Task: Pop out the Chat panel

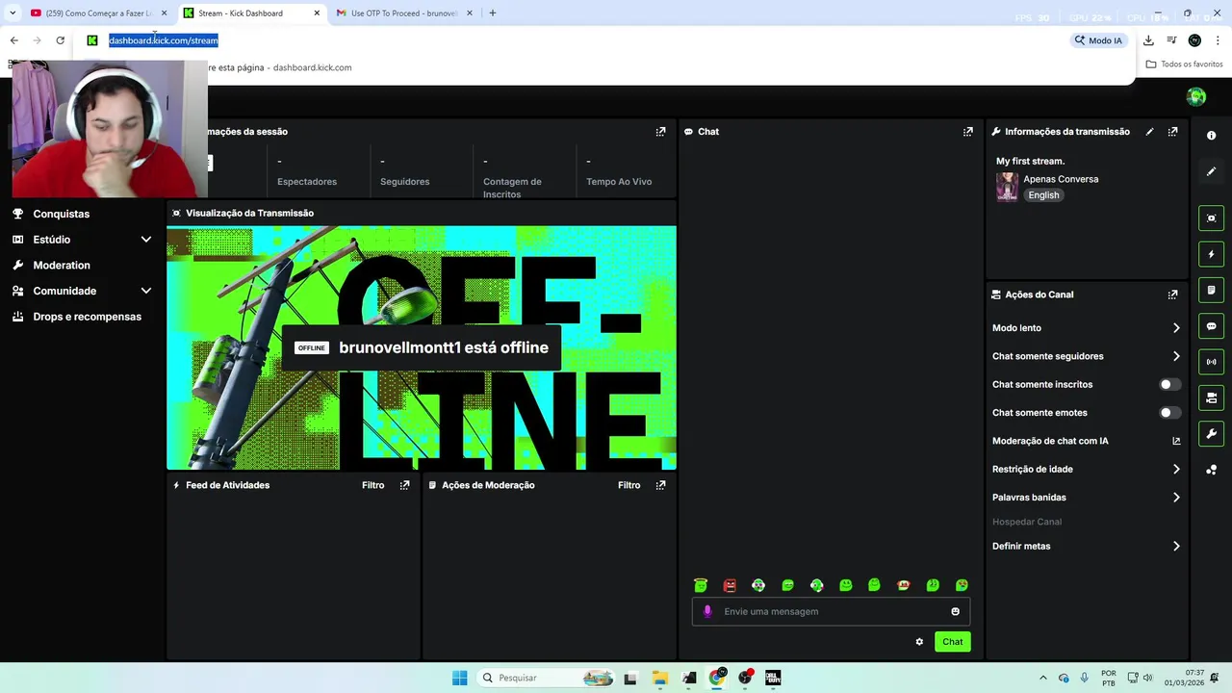Action: (x=967, y=132)
